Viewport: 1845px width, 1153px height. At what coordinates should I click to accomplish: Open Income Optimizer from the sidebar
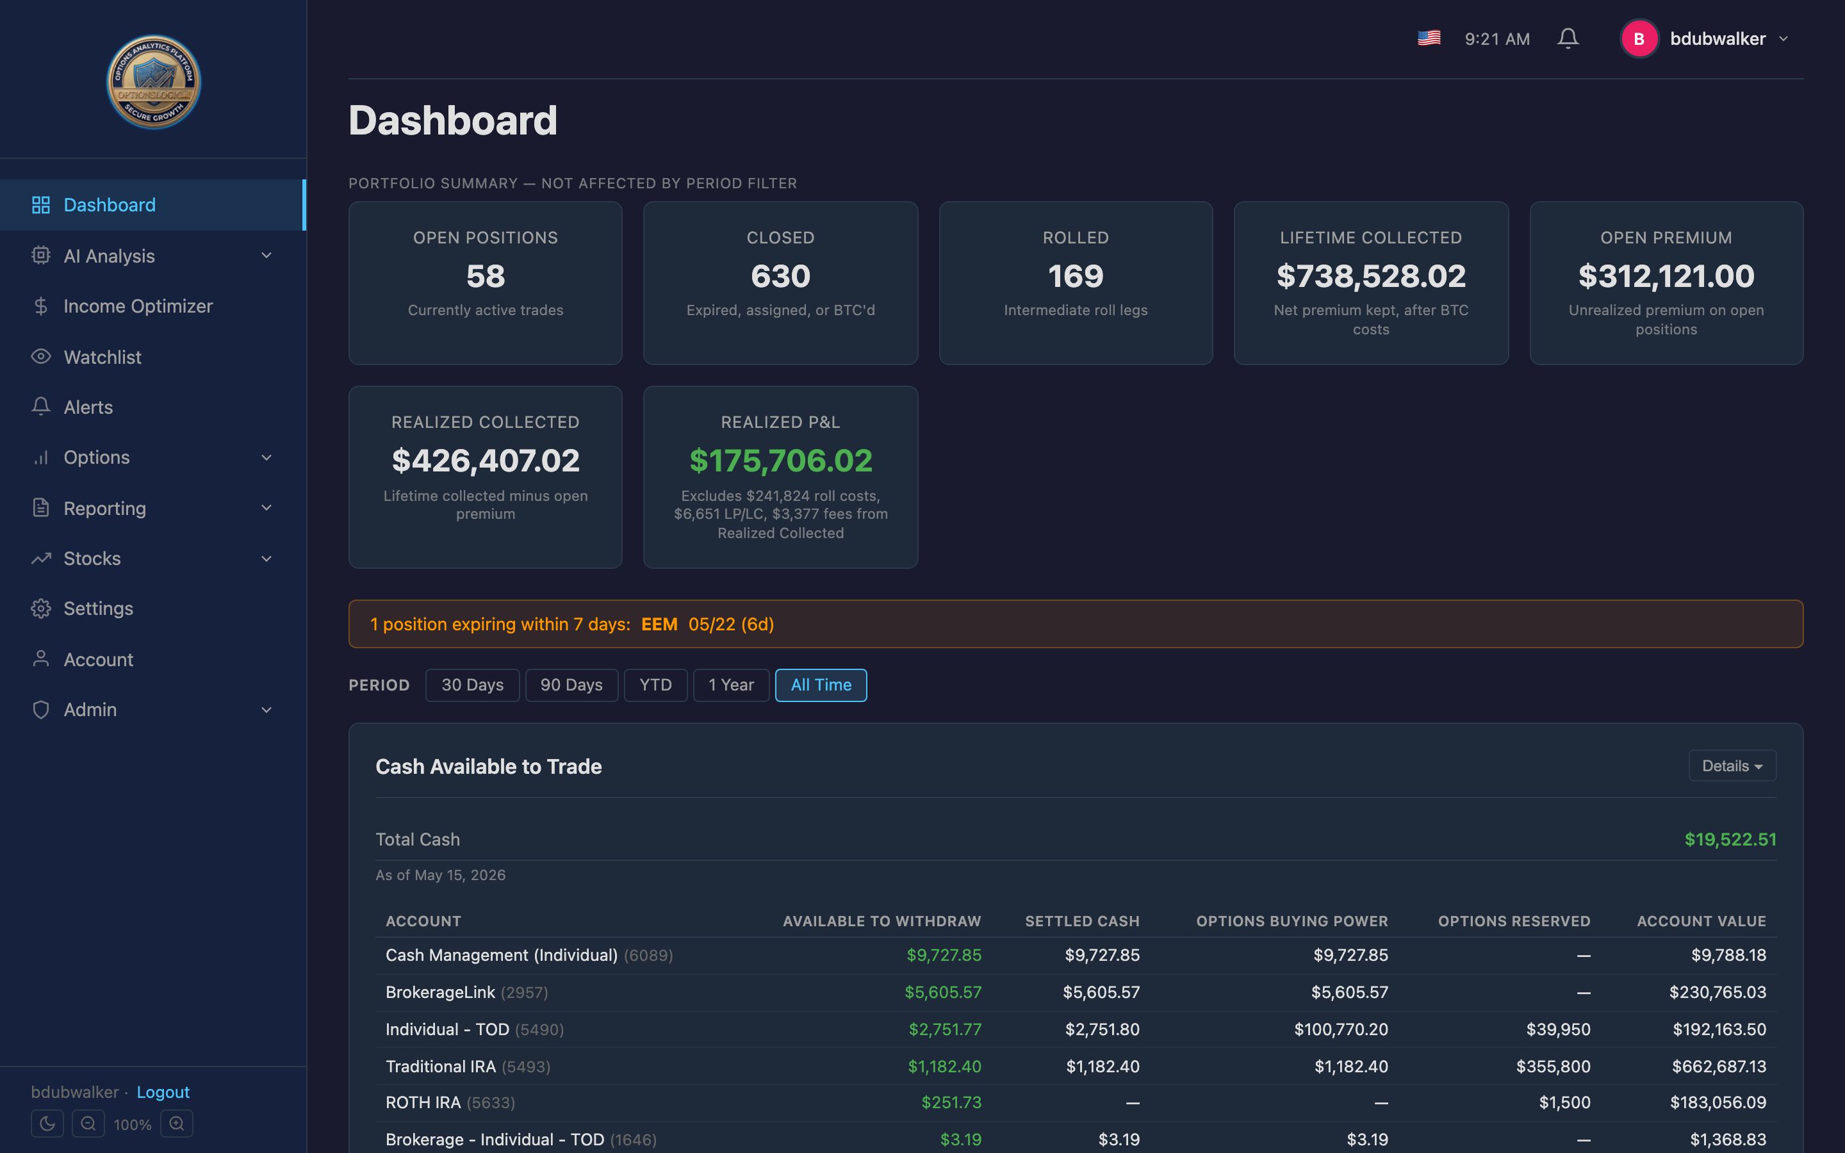click(x=152, y=306)
